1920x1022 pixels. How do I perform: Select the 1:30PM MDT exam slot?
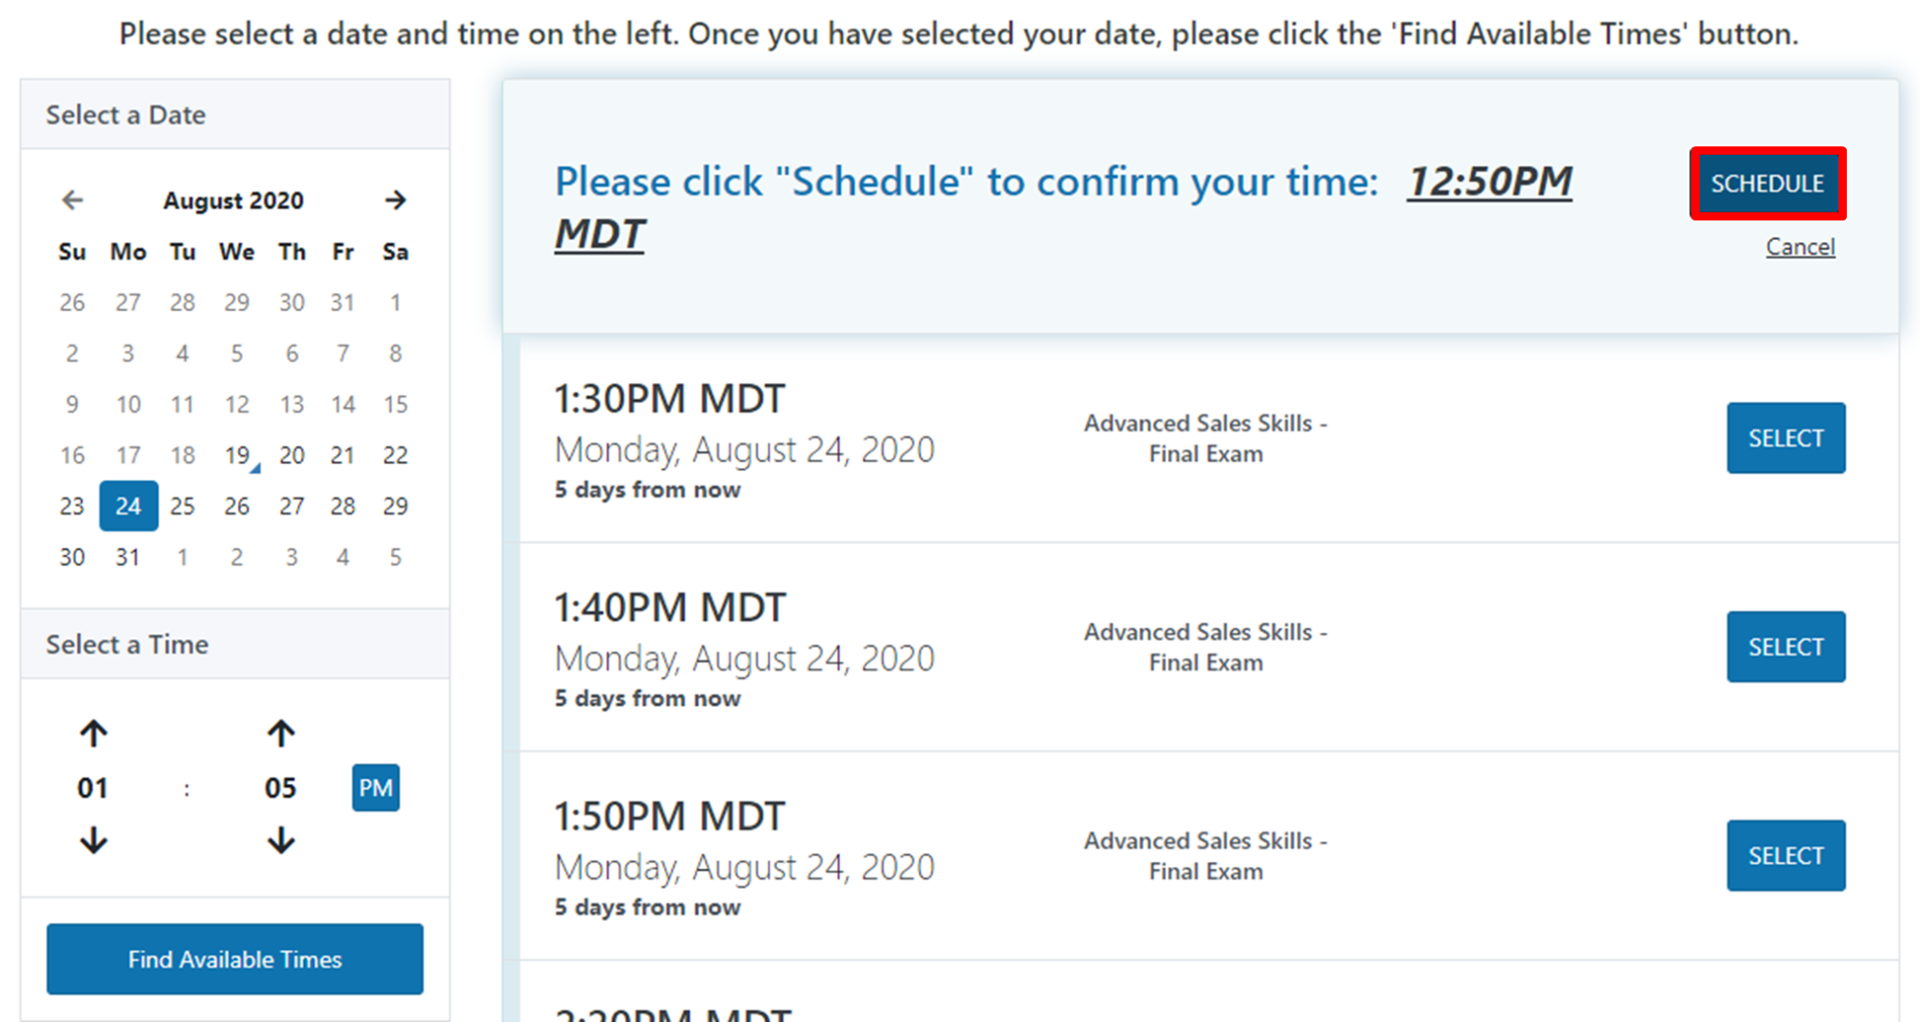(1786, 438)
